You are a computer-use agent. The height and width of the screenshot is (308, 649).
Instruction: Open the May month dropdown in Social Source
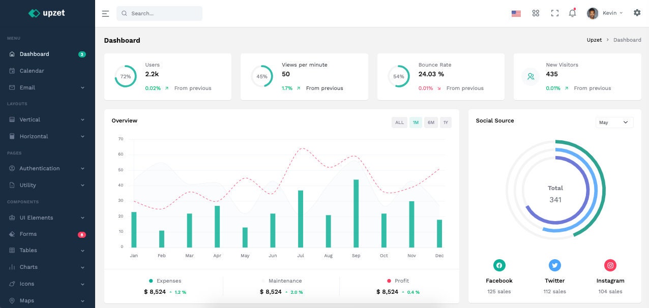[x=614, y=122]
